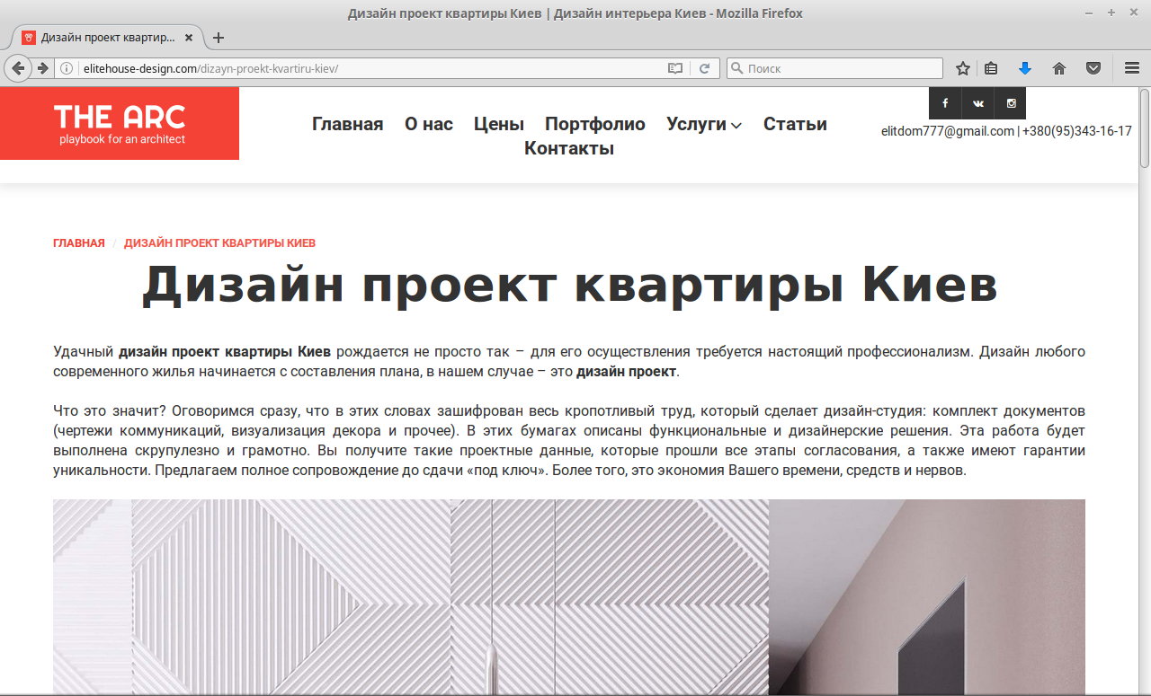
Task: Open the Firefox hamburger menu
Action: coord(1132,68)
